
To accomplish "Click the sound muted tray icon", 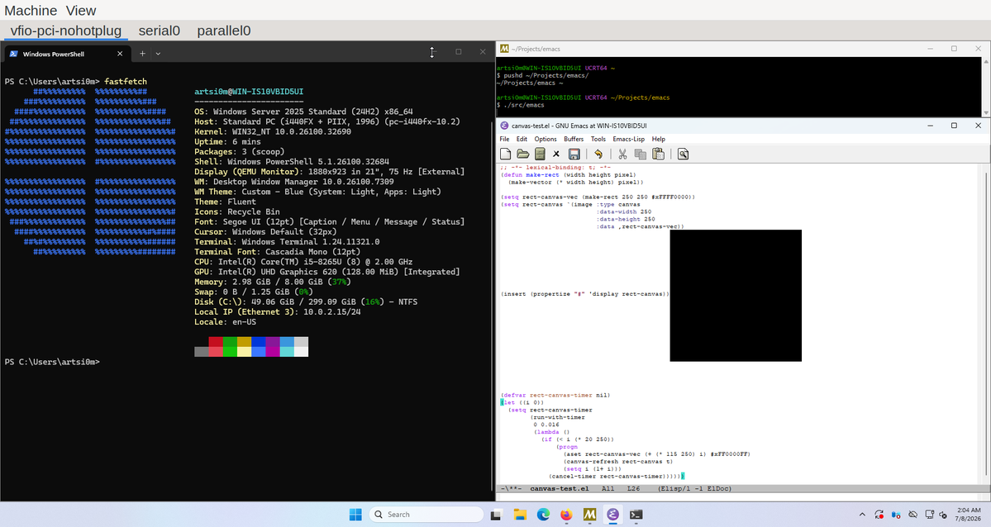I will click(944, 515).
